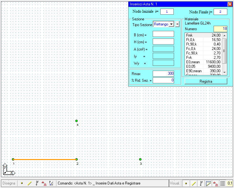This screenshot has width=234, height=188.
Task: Toggle support constraints visibility in Visual. toolbar
Action: [x=215, y=183]
